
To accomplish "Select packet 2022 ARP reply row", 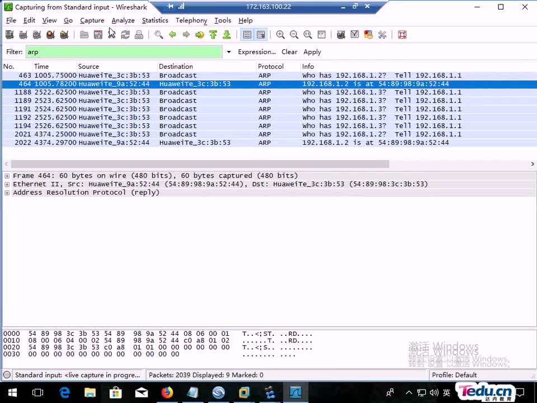I will 269,143.
